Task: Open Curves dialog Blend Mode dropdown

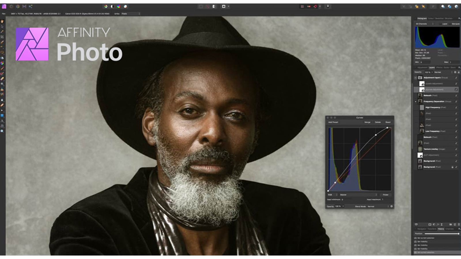Action: 379,206
